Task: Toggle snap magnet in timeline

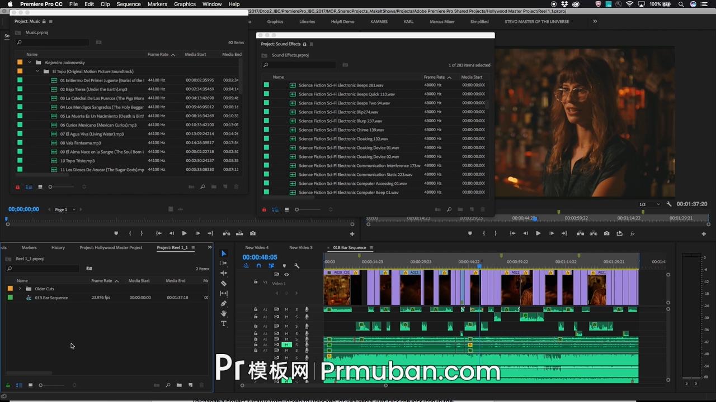Action: click(258, 266)
